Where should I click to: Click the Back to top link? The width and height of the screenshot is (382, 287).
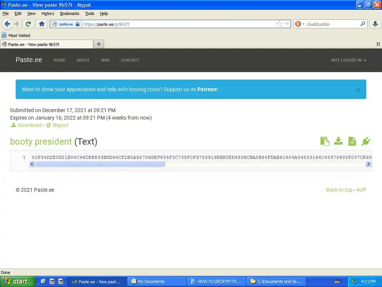(339, 190)
